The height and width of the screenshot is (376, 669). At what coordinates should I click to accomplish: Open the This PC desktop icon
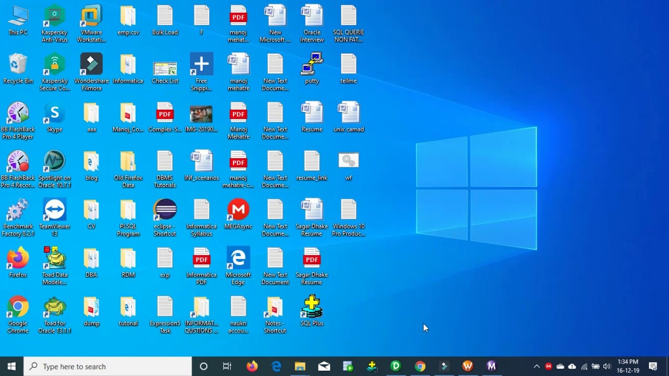coord(18,21)
